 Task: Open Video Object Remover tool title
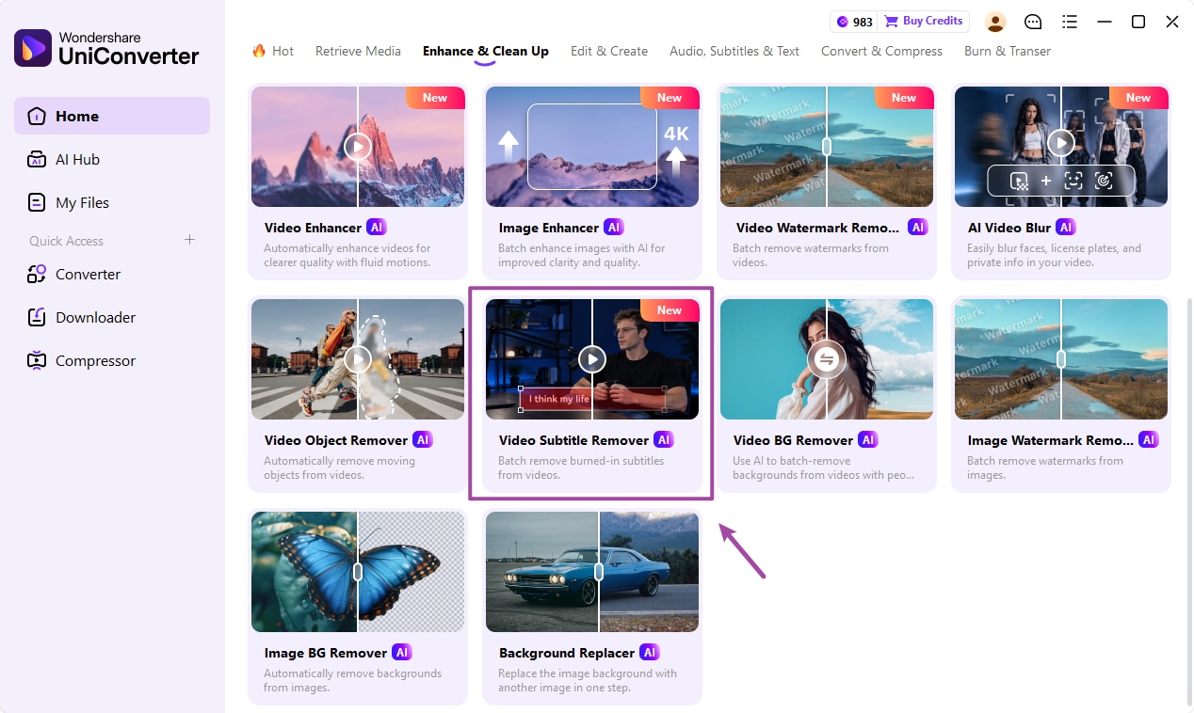tap(336, 440)
